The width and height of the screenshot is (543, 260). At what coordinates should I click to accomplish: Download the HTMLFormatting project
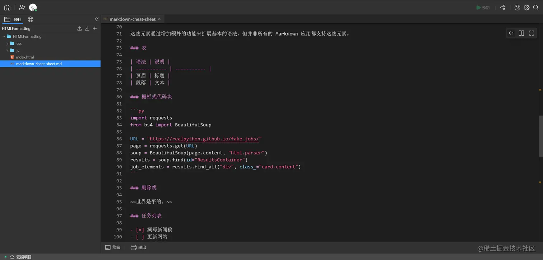pyautogui.click(x=87, y=28)
